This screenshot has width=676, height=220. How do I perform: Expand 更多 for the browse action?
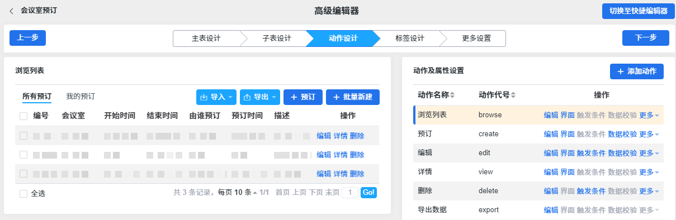point(649,115)
